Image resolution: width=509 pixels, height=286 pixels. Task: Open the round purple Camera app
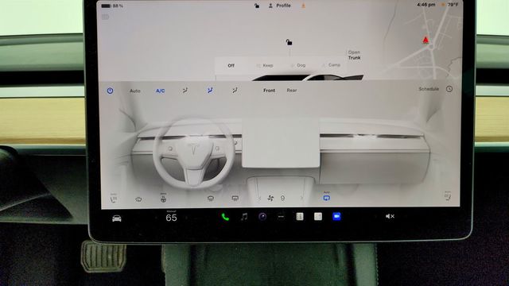(262, 217)
